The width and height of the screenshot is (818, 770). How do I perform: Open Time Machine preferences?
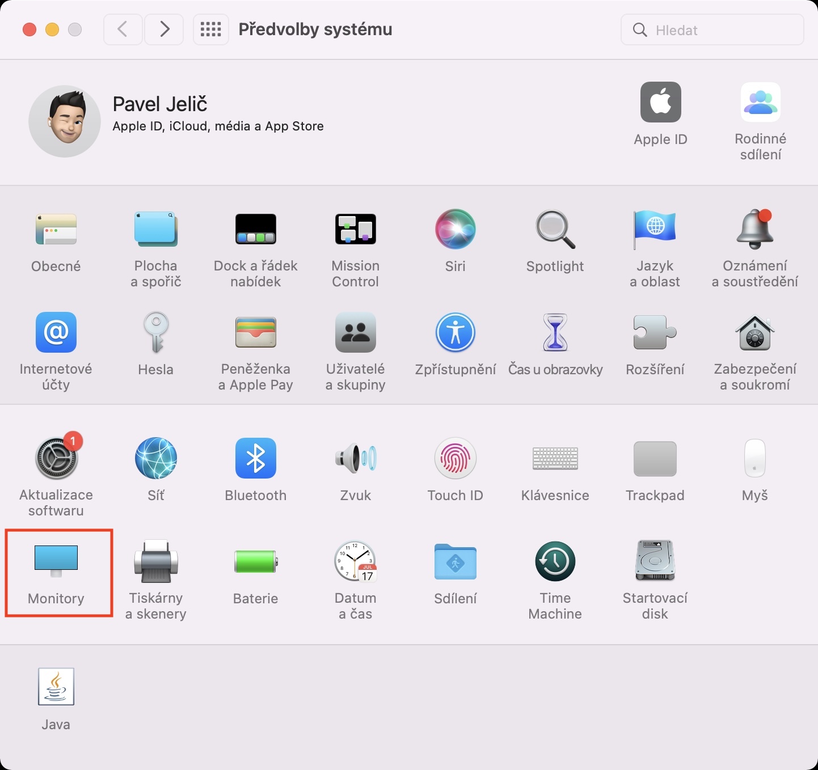coord(555,561)
